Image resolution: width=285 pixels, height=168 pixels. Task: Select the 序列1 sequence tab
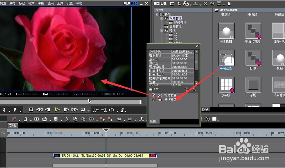pos(13,126)
